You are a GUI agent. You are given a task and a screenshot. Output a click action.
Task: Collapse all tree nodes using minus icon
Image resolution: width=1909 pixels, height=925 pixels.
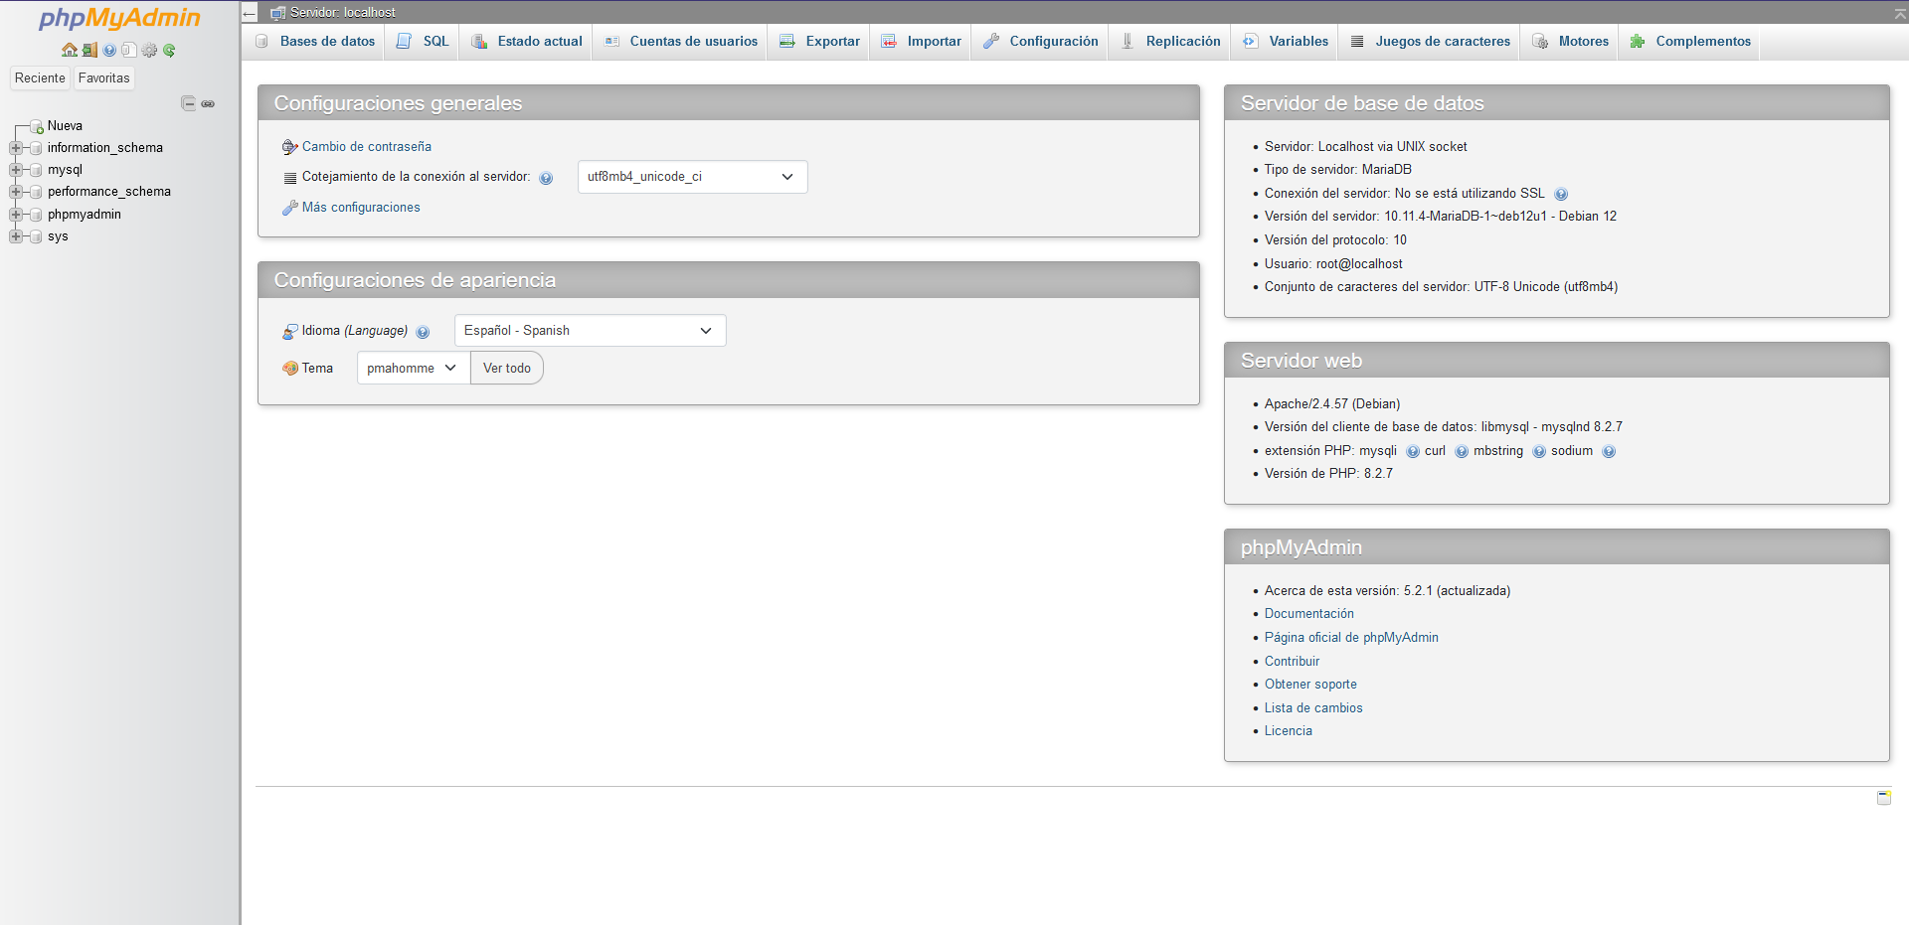coord(188,103)
